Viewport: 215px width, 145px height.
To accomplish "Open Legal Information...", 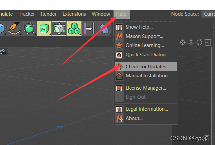I will point(146,109).
